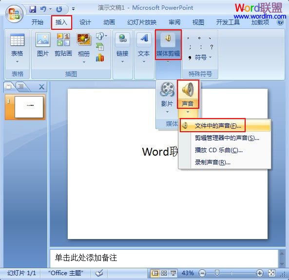Image resolution: width=289 pixels, height=280 pixels.
Task: Open the 开发工具 ribbon tab
Action: coord(228,22)
